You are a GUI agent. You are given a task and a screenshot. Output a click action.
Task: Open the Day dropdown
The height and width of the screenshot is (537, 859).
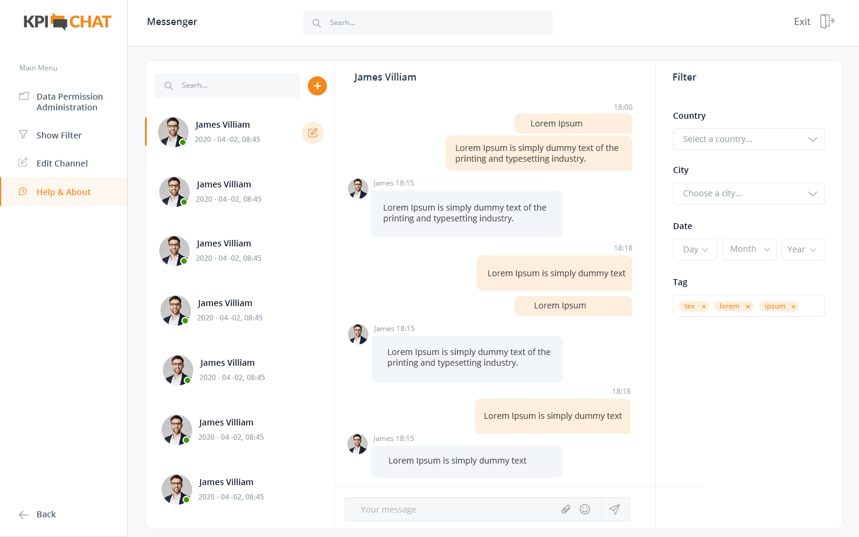point(695,249)
